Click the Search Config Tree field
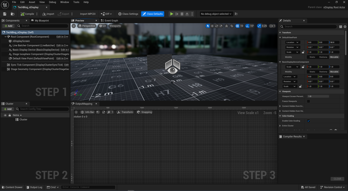The height and width of the screenshot is (191, 348). (42, 109)
